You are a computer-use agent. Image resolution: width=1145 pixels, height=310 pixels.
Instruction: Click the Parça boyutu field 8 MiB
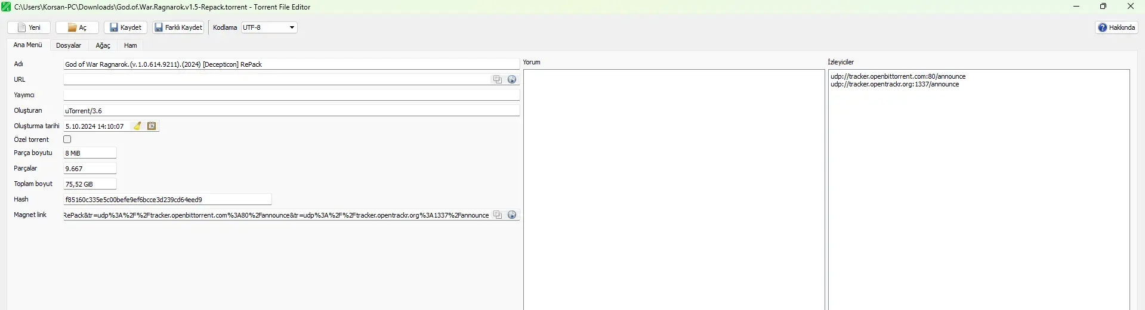(89, 153)
